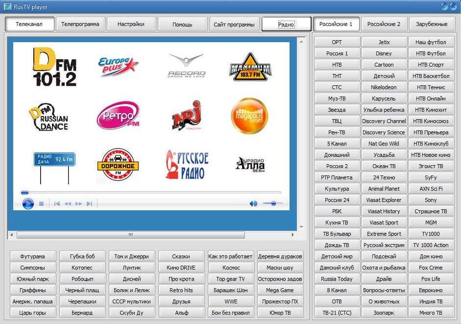
Task: Mute audio with the speaker icon
Action: [x=253, y=203]
